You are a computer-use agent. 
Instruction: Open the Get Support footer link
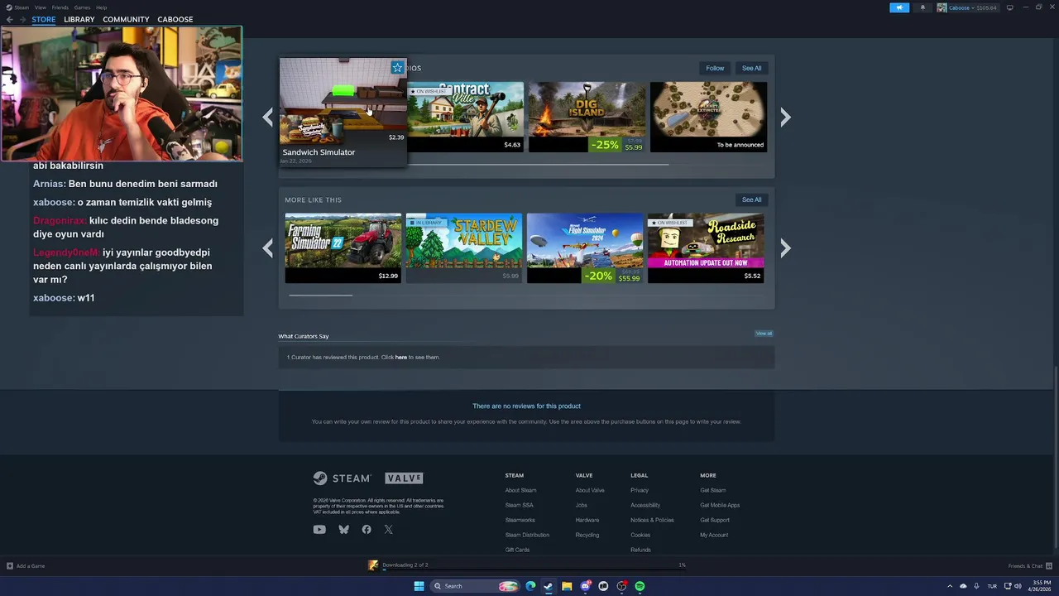[x=715, y=520]
